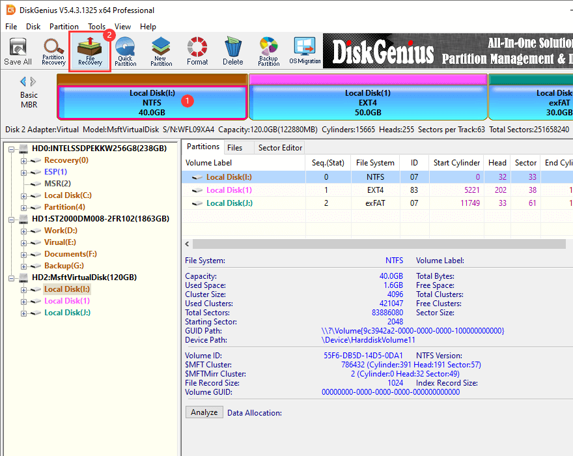Switch to the Sector Editor tab
Image resolution: width=573 pixels, height=456 pixels.
pos(280,148)
